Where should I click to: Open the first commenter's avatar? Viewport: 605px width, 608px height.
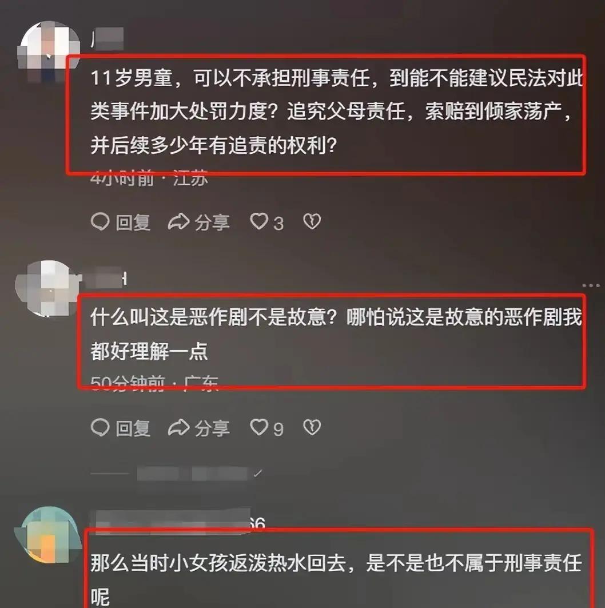(49, 51)
